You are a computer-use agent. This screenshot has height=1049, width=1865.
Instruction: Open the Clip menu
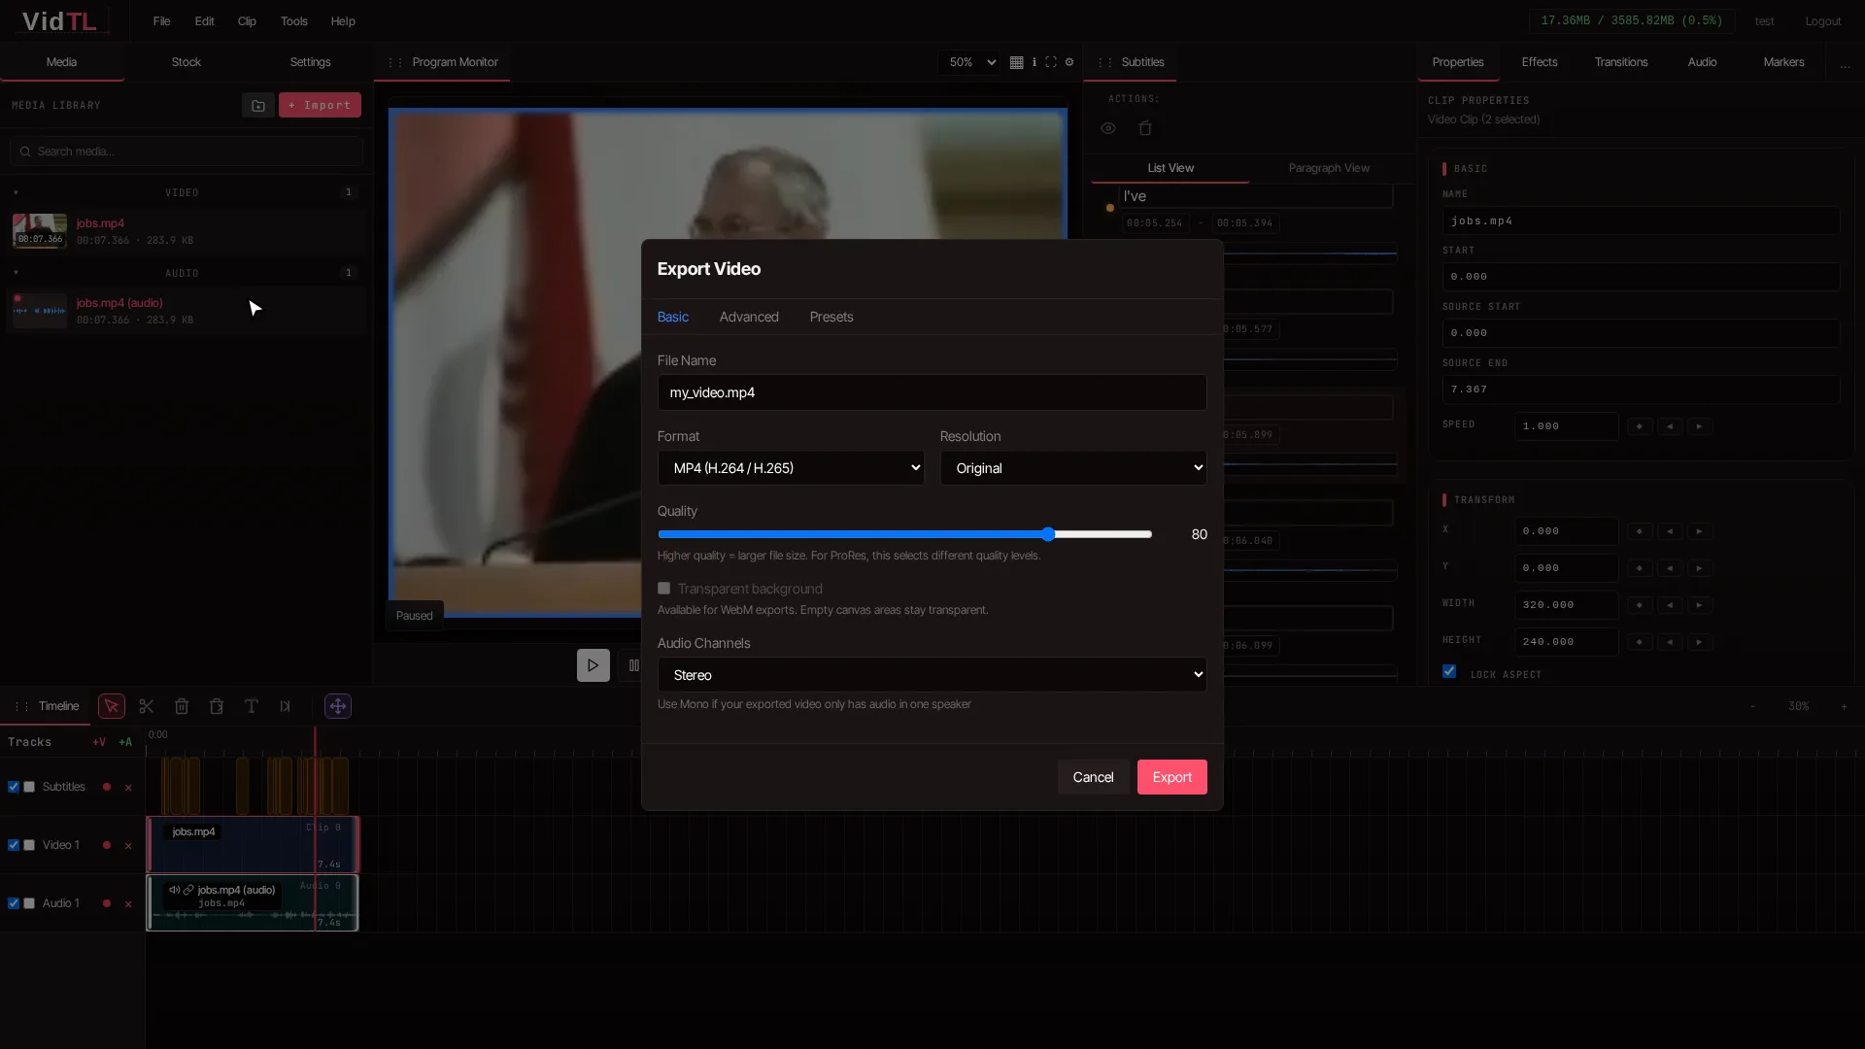point(248,21)
